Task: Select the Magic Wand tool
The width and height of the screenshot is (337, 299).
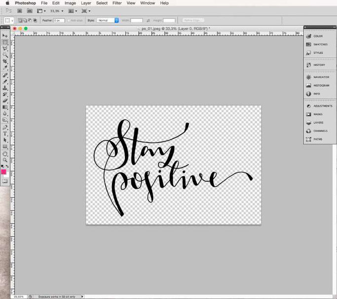Action: pyautogui.click(x=5, y=55)
